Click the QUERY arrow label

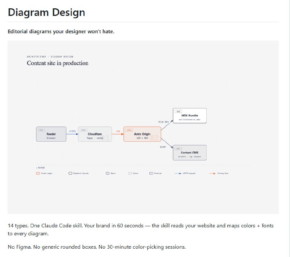pos(163,147)
